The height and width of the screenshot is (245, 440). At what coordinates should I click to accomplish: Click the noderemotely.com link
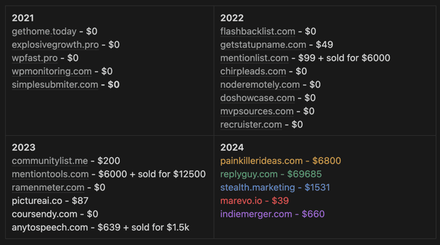coord(260,85)
